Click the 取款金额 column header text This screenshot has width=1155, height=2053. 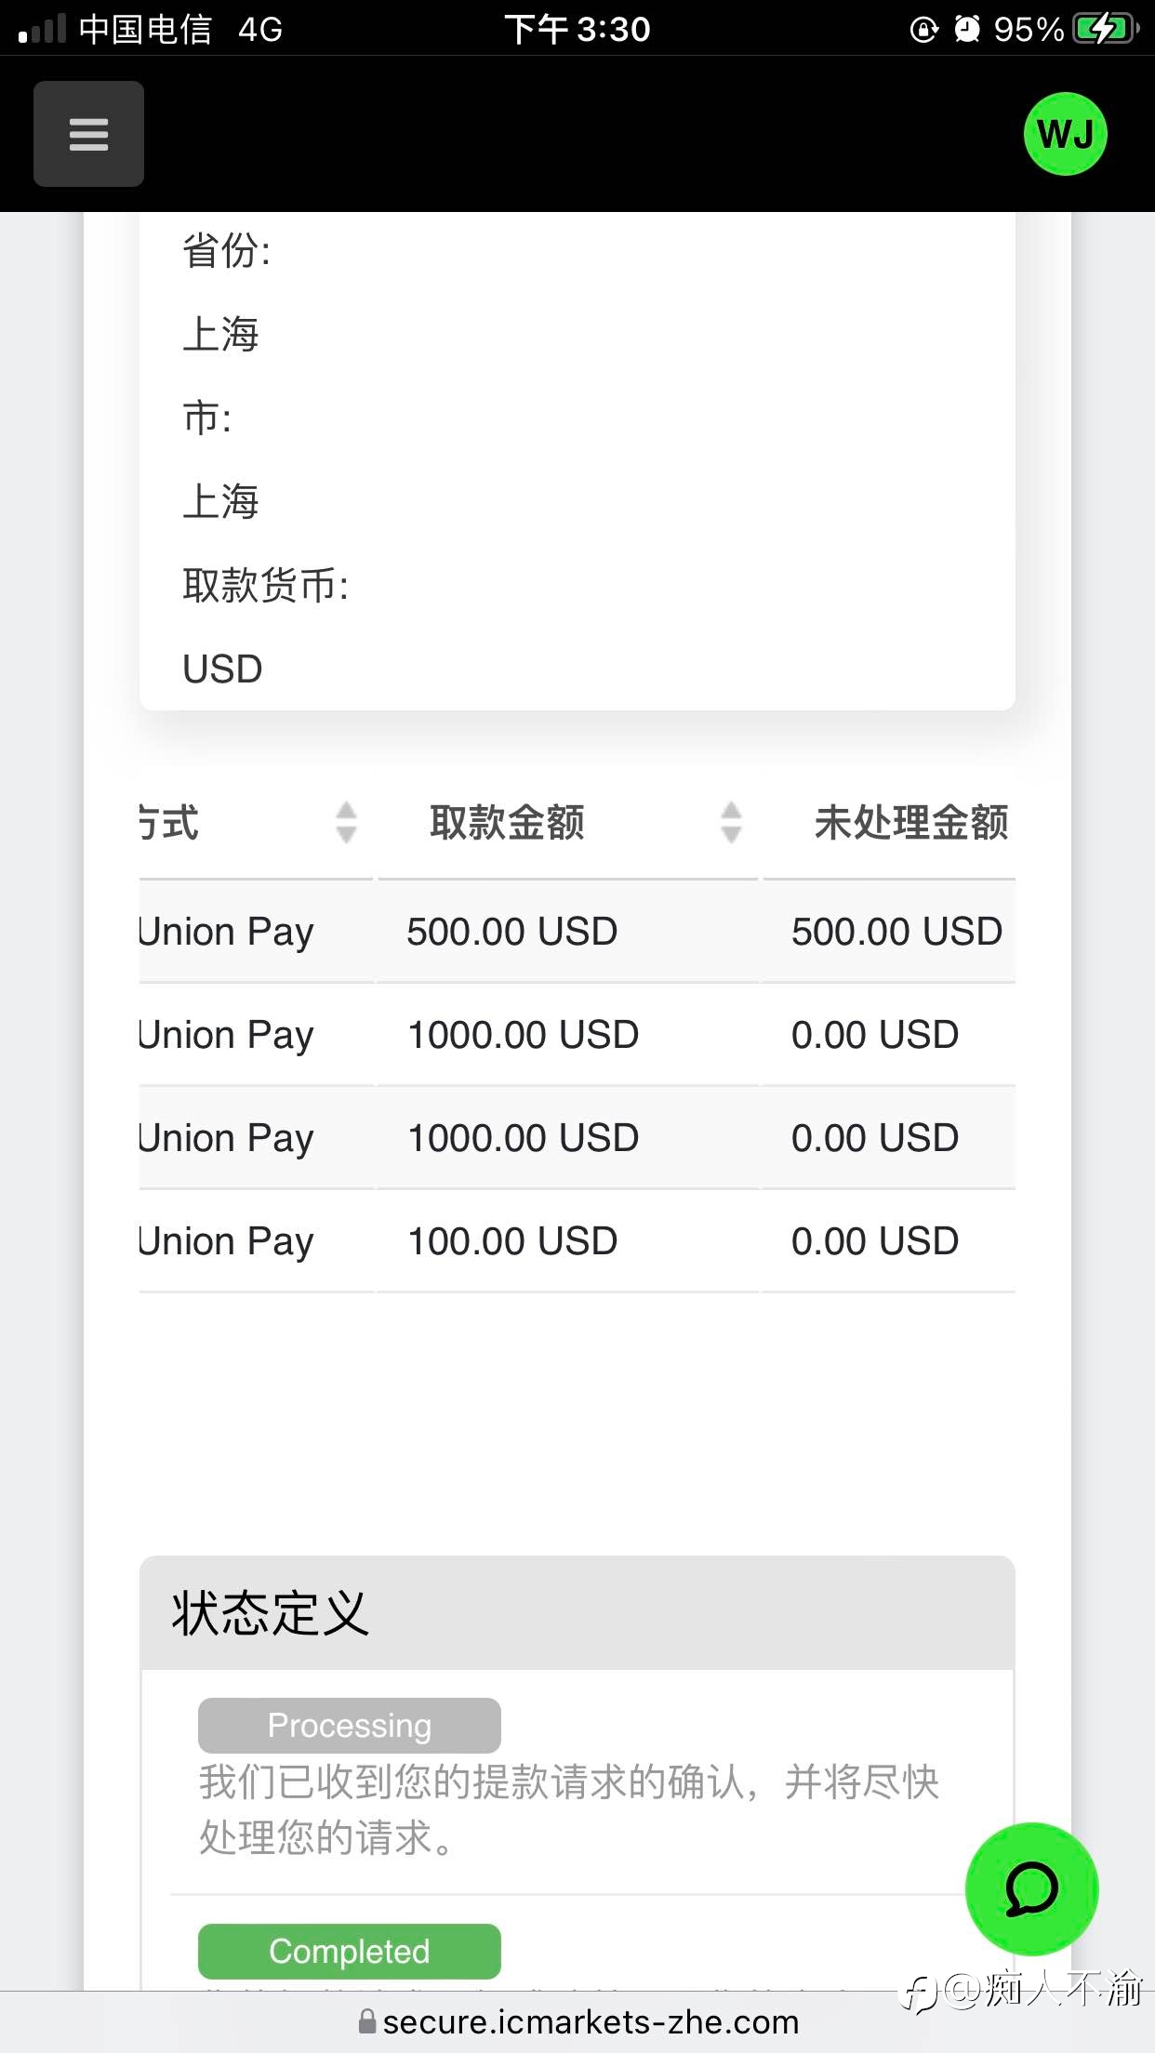point(507,822)
